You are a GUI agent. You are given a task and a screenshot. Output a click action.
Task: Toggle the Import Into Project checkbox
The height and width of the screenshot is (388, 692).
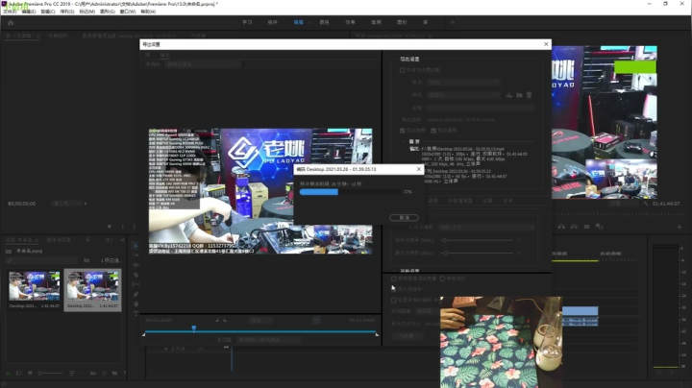[394, 289]
